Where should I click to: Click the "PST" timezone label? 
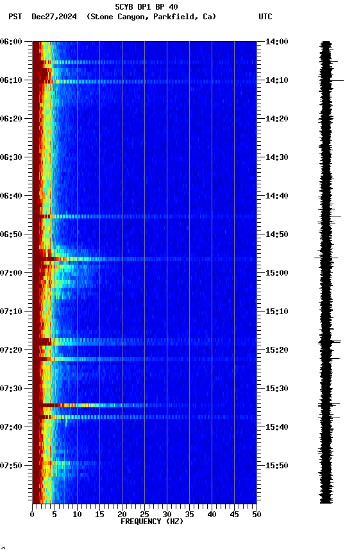point(15,17)
